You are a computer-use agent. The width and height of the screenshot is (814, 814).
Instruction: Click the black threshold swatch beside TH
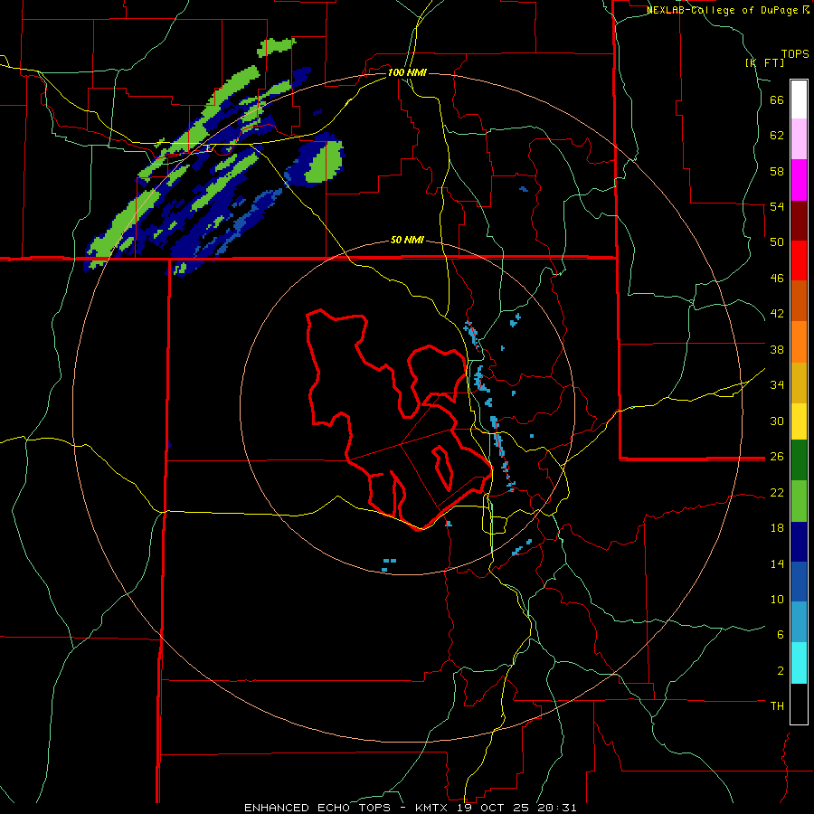pos(799,704)
